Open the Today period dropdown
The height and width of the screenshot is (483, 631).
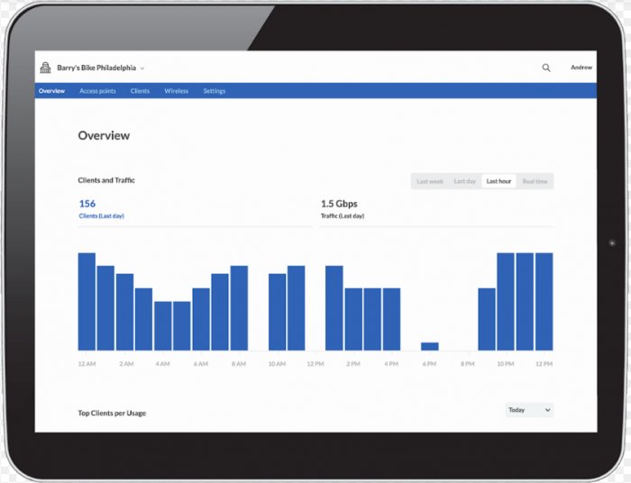(x=529, y=410)
